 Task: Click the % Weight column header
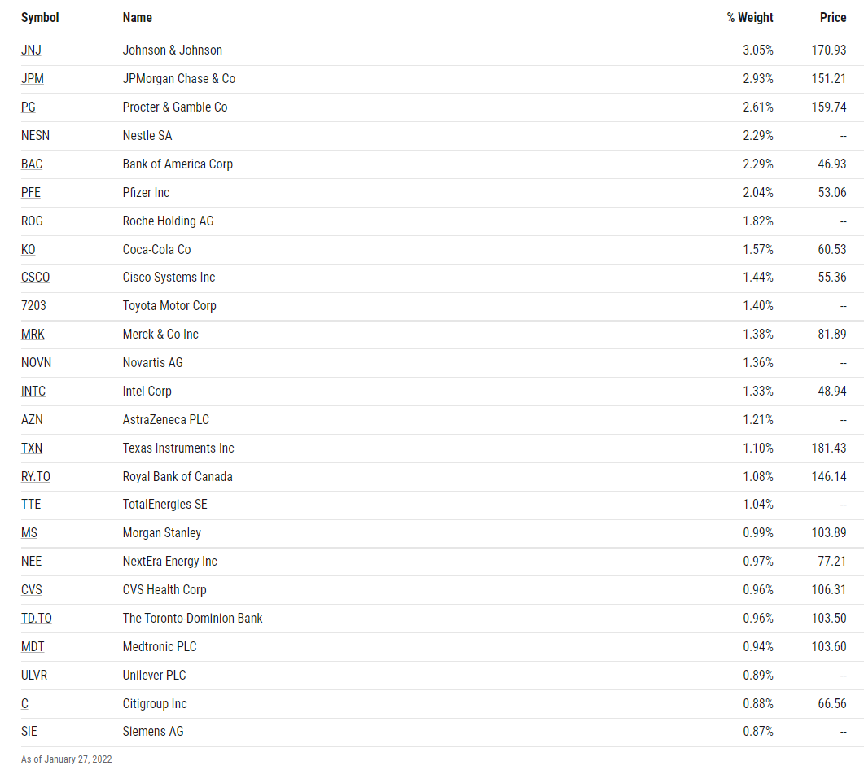(x=750, y=18)
